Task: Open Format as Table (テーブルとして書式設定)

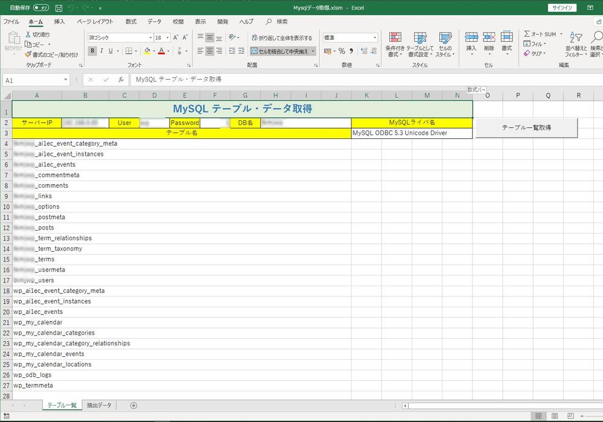Action: pyautogui.click(x=420, y=44)
